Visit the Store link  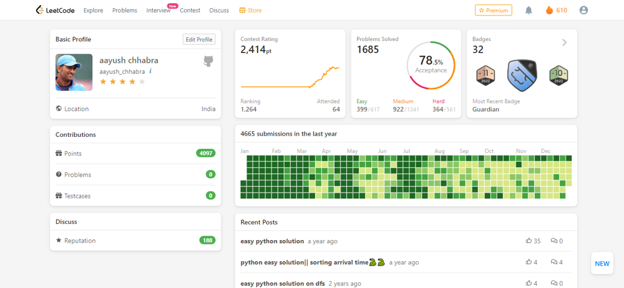click(x=250, y=11)
